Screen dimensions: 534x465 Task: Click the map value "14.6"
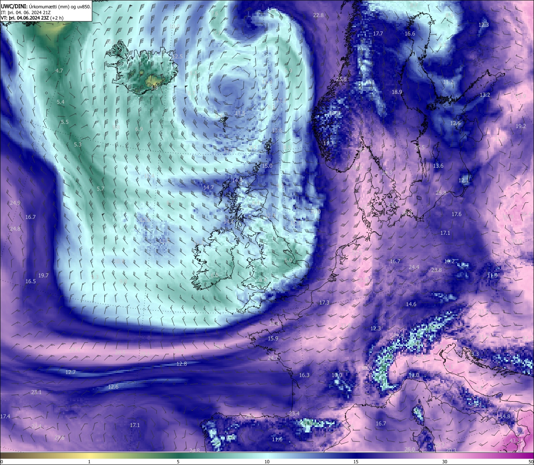pos(411,304)
